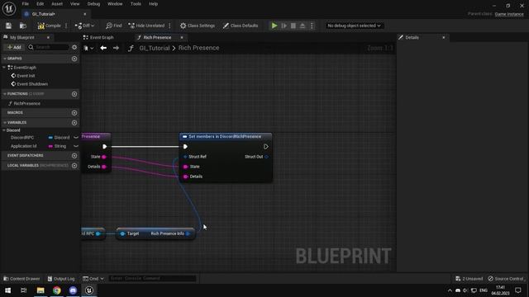Collapse the Functions section
Screen dimensions: 529x297
[x=5, y=94]
